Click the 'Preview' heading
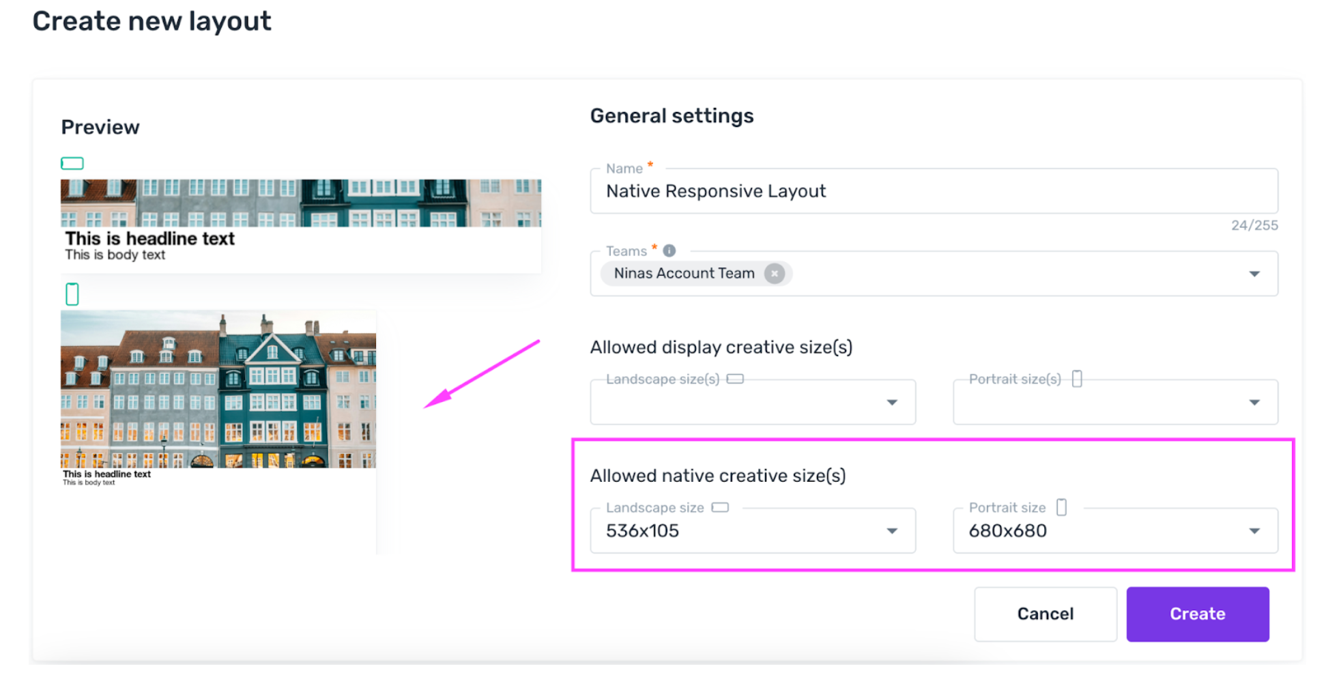1339x675 pixels. [x=100, y=127]
